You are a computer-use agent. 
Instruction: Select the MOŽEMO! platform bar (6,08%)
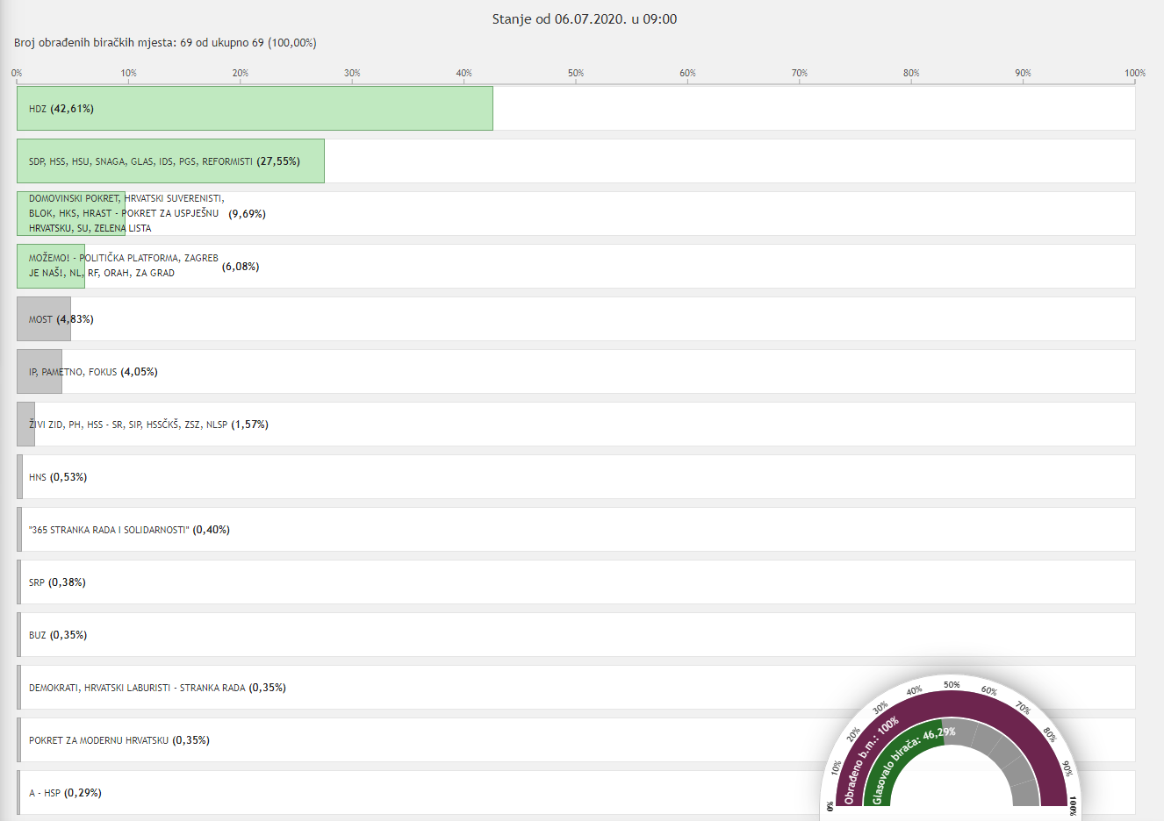[x=51, y=267]
